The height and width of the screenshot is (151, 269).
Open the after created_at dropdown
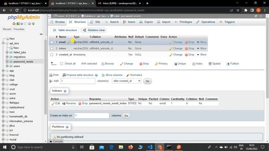pos(127,81)
